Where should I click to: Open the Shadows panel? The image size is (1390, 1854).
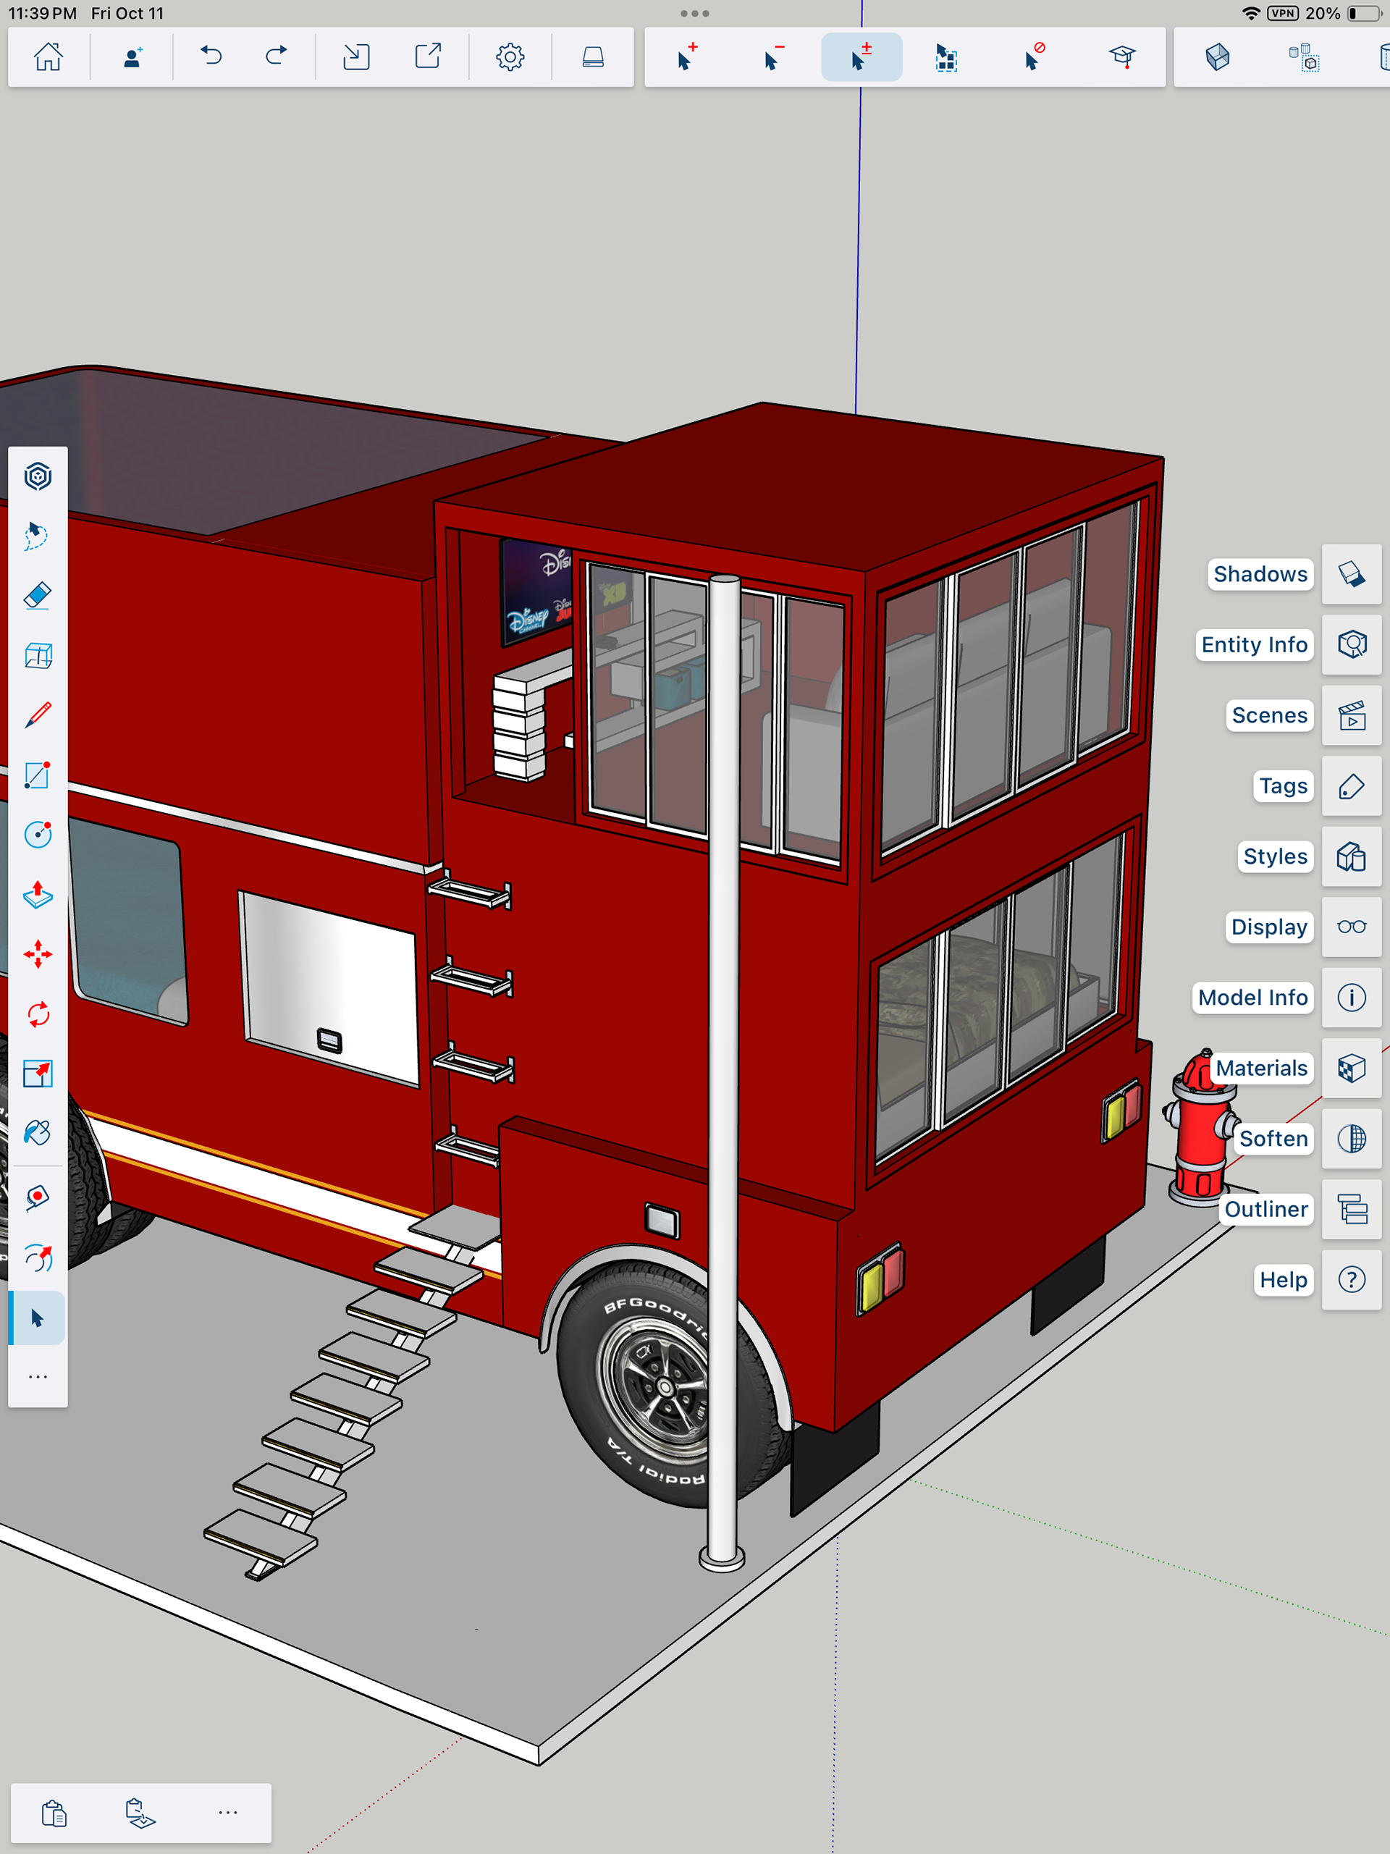(x=1352, y=574)
